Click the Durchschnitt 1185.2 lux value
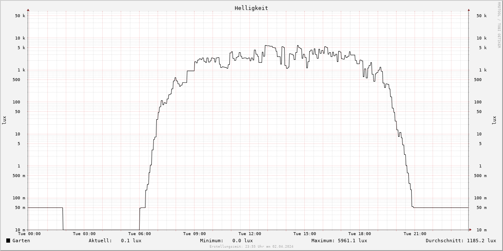The image size is (503, 251). coord(481,241)
